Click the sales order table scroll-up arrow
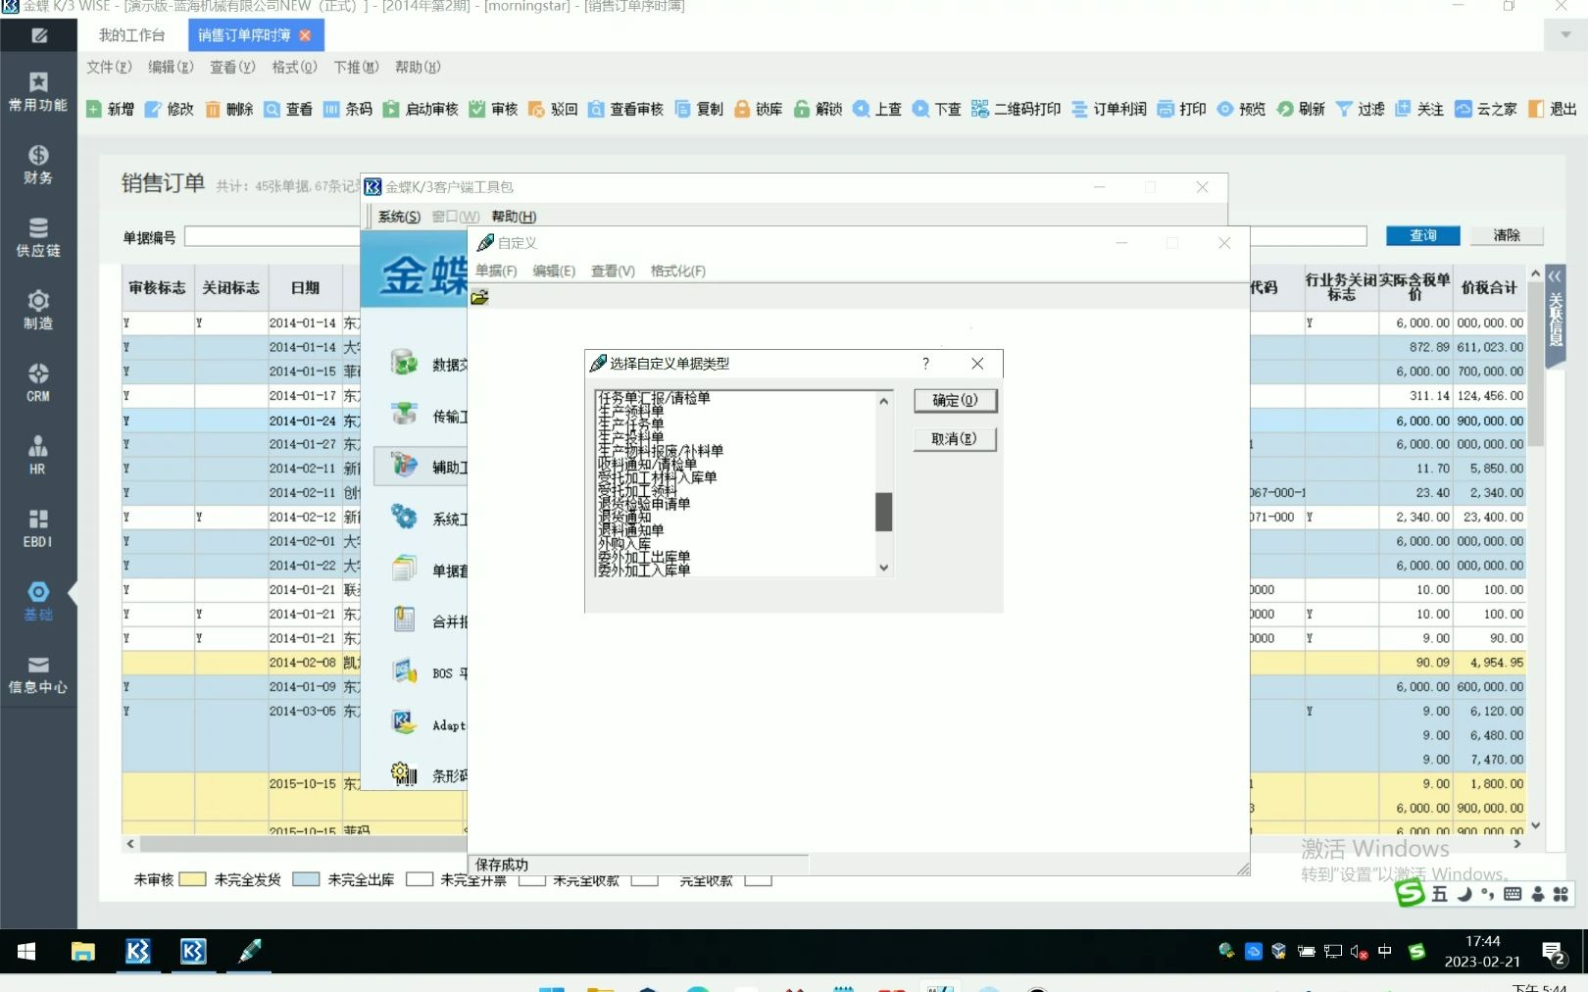This screenshot has height=992, width=1588. [1535, 274]
